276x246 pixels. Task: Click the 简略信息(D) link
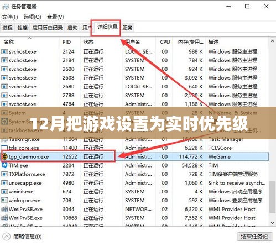[28, 237]
